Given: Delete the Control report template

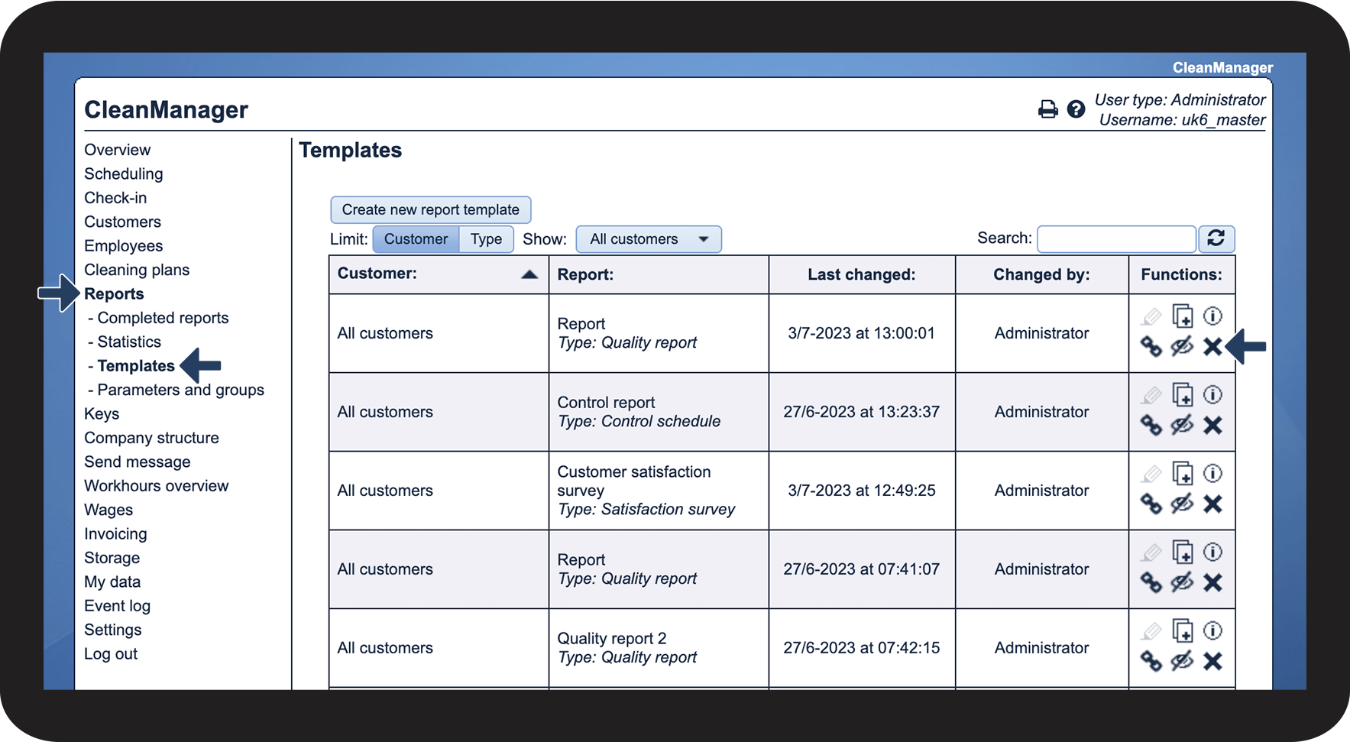Looking at the screenshot, I should pos(1212,426).
